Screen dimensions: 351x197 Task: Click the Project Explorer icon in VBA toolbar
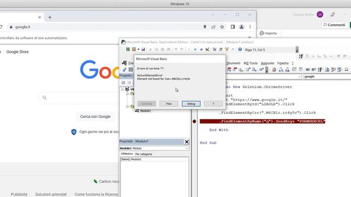[214, 49]
